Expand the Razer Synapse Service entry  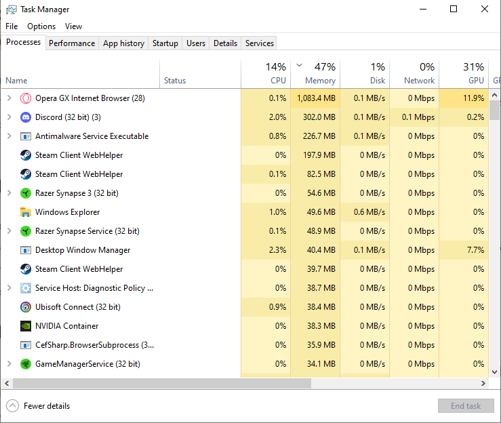(x=9, y=231)
